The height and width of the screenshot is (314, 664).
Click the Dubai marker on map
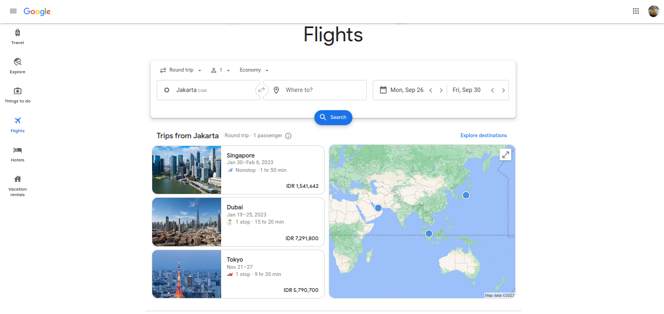click(378, 208)
